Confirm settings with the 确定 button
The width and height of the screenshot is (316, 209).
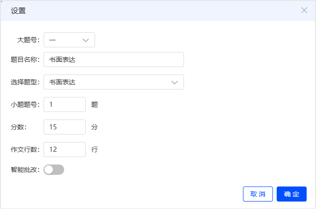[291, 194]
